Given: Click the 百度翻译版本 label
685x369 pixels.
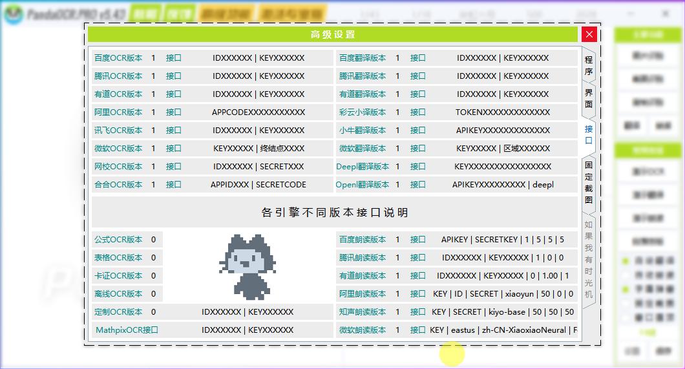Looking at the screenshot, I should click(x=363, y=58).
